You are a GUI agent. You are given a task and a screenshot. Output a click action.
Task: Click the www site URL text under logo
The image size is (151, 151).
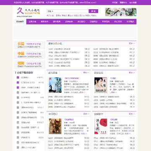tap(24, 16)
